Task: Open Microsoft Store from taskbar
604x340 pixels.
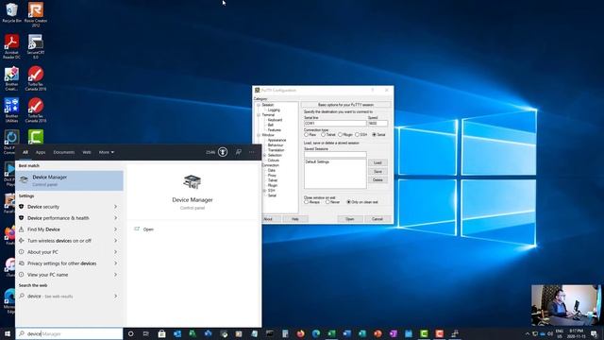Action: 161,333
